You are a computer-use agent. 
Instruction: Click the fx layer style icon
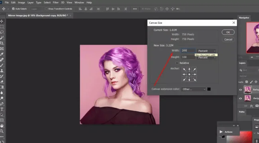(251, 106)
